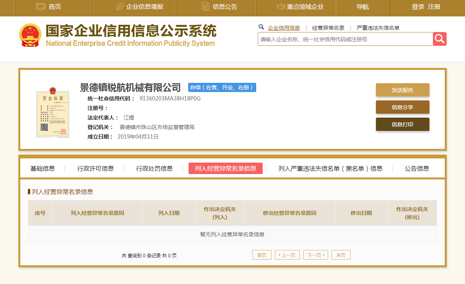This screenshot has width=465, height=284.
Task: Click the legal representative name 江煜
Action: click(x=129, y=118)
